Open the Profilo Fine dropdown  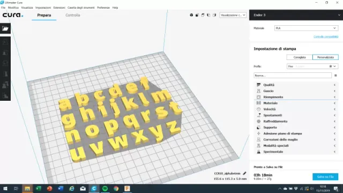click(312, 66)
